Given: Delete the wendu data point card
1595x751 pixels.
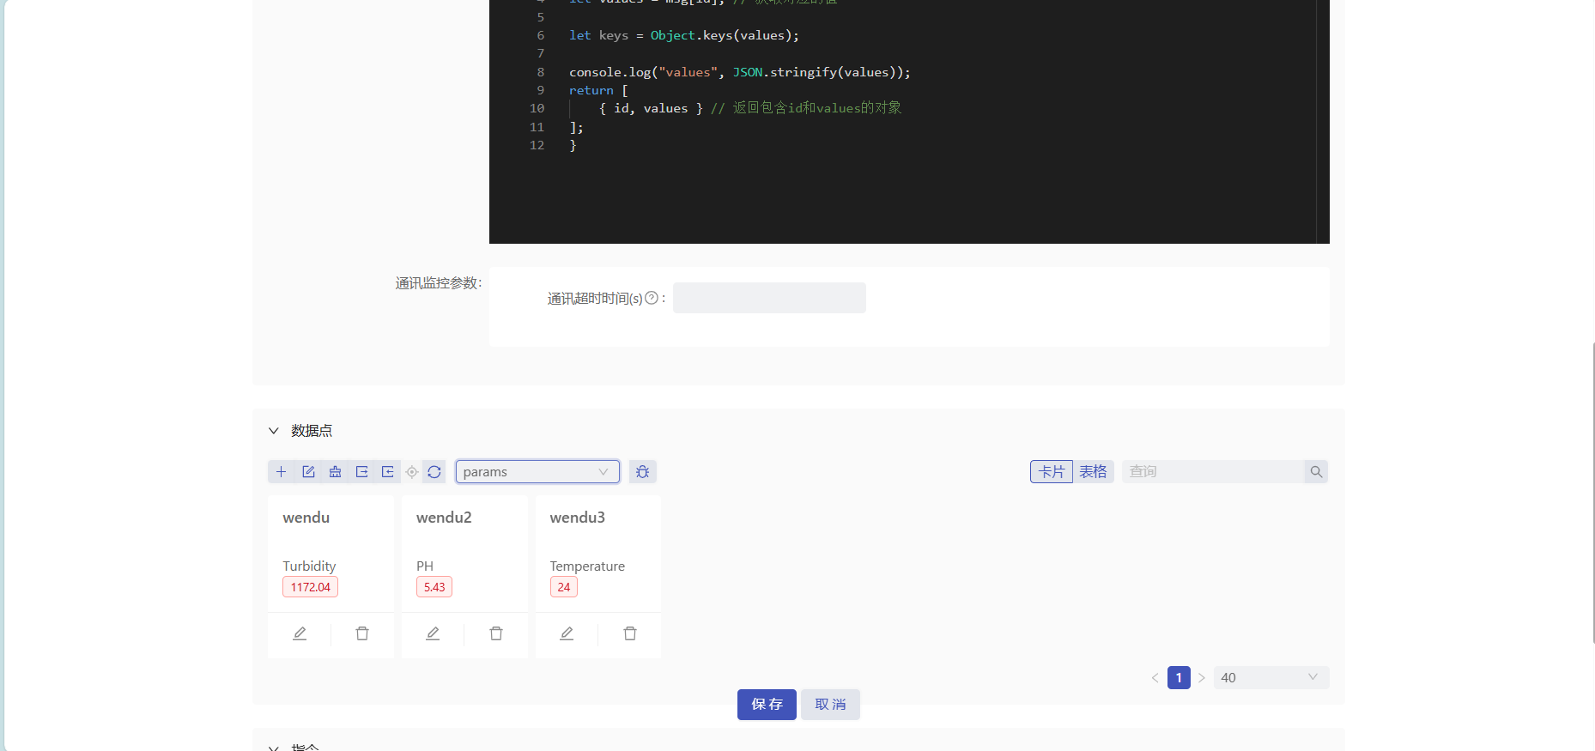Looking at the screenshot, I should (362, 633).
